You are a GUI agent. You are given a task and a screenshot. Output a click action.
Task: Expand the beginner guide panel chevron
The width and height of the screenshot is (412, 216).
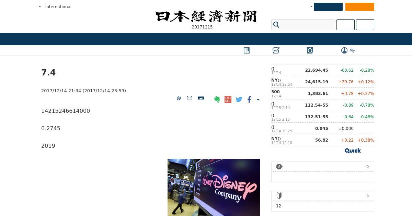[368, 196]
